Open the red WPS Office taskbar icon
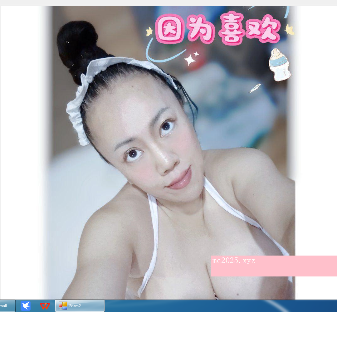 pos(45,306)
